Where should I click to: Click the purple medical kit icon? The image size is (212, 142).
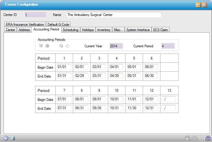coord(208,138)
